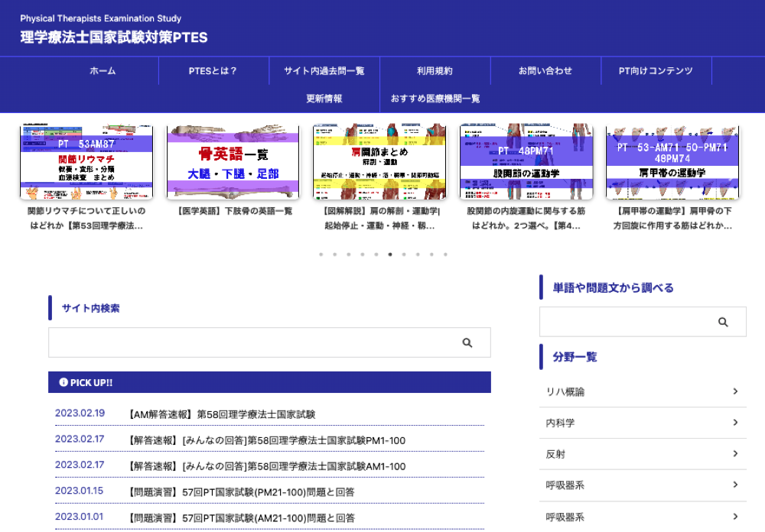
Task: Focus the サイト内検索 input field
Action: coord(269,342)
